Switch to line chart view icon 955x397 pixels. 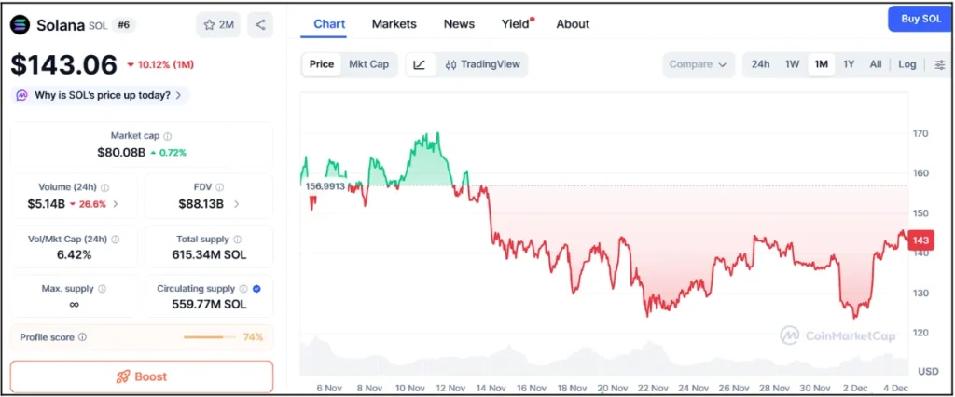pyautogui.click(x=420, y=64)
